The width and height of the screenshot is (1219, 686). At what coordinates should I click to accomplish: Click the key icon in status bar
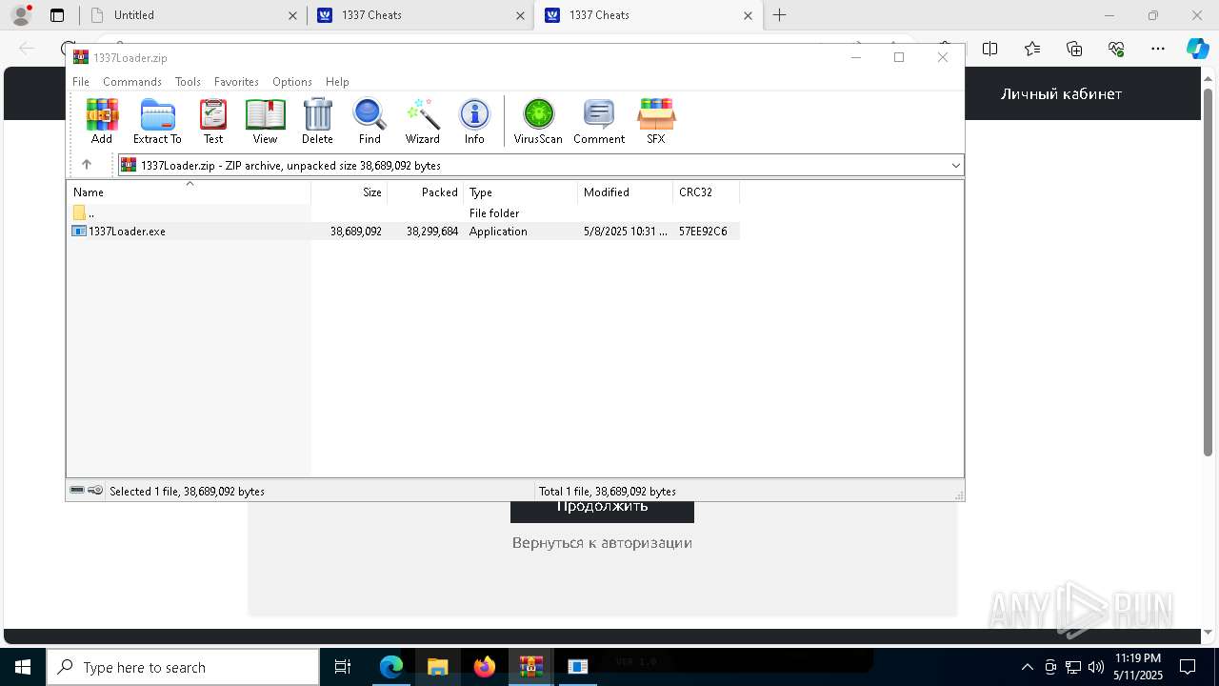(x=95, y=491)
